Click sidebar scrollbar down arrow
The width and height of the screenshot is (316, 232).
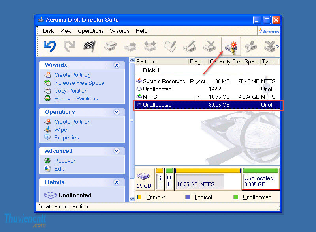point(132,199)
